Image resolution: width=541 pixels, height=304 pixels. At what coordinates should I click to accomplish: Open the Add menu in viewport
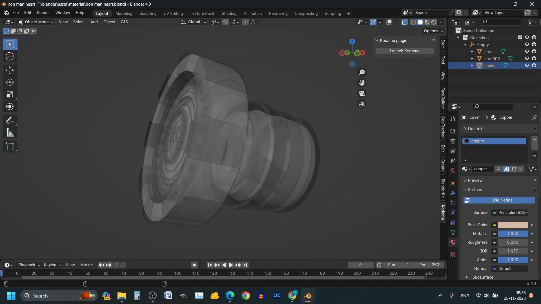(94, 22)
